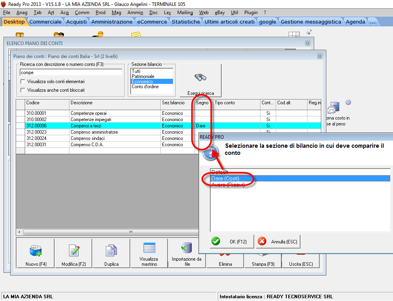Choose 'Dare (Costi)' in the dialog list
The width and height of the screenshot is (393, 301).
[x=300, y=178]
